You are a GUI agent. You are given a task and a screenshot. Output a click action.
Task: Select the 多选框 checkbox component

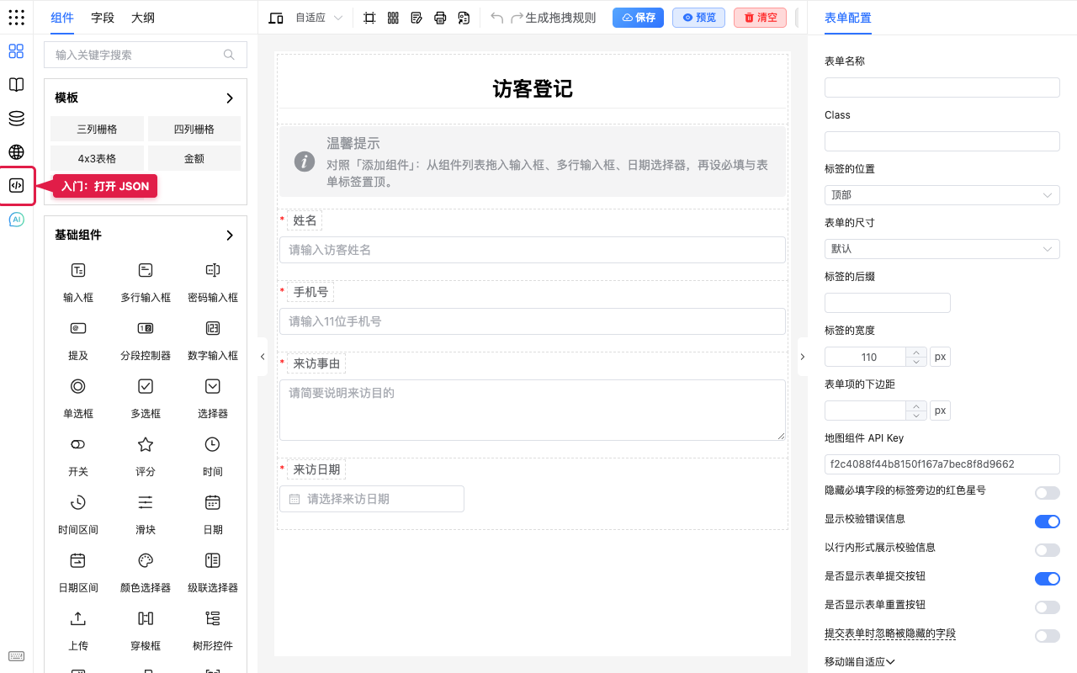tap(146, 398)
